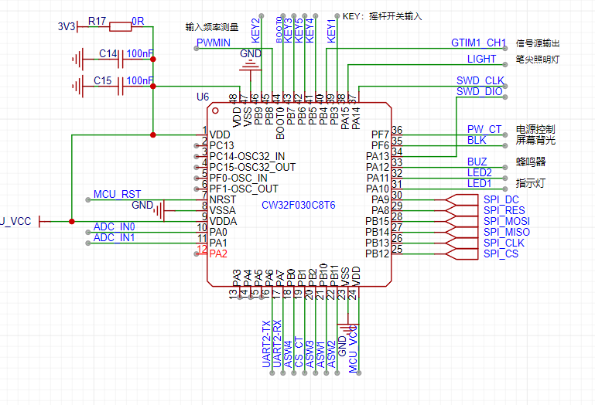
Task: Select capacitor C14 designator
Action: click(108, 54)
